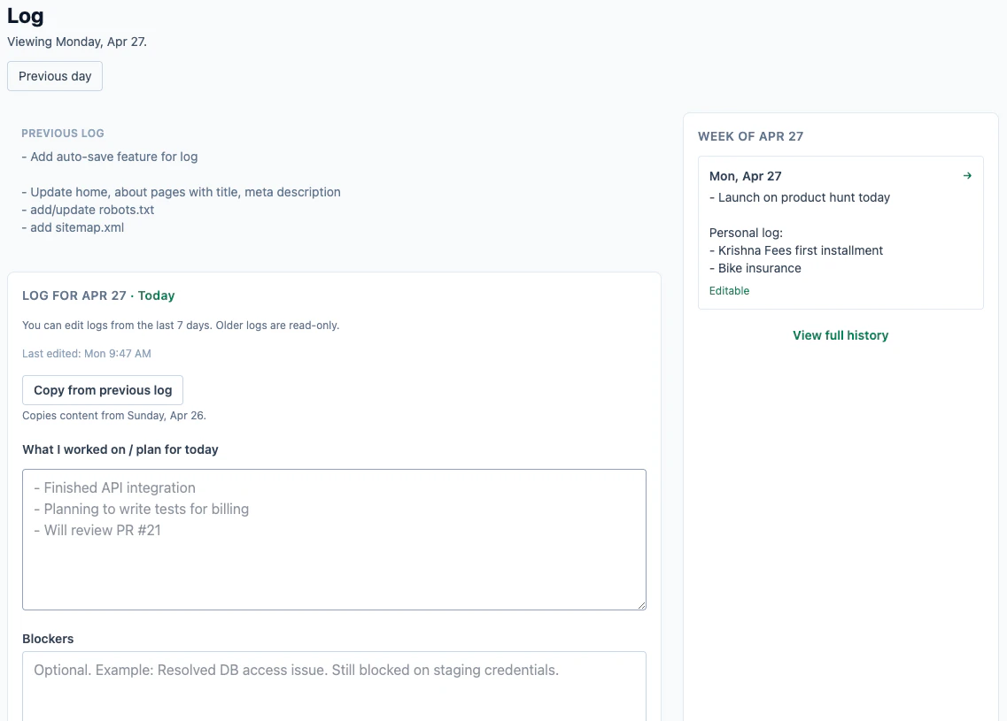
Task: Open View full history link
Action: 840,335
